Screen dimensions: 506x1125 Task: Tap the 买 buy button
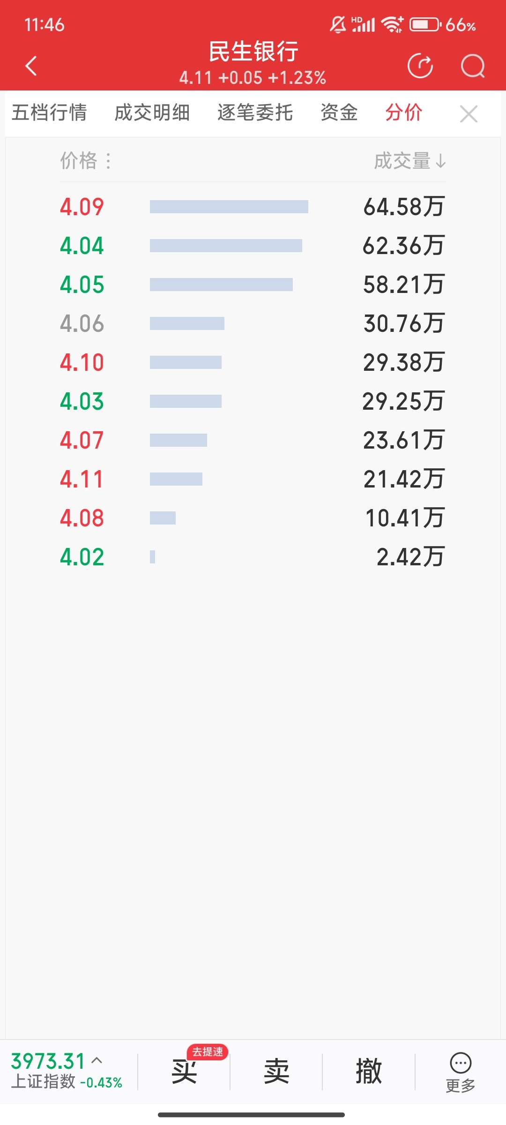(184, 1072)
